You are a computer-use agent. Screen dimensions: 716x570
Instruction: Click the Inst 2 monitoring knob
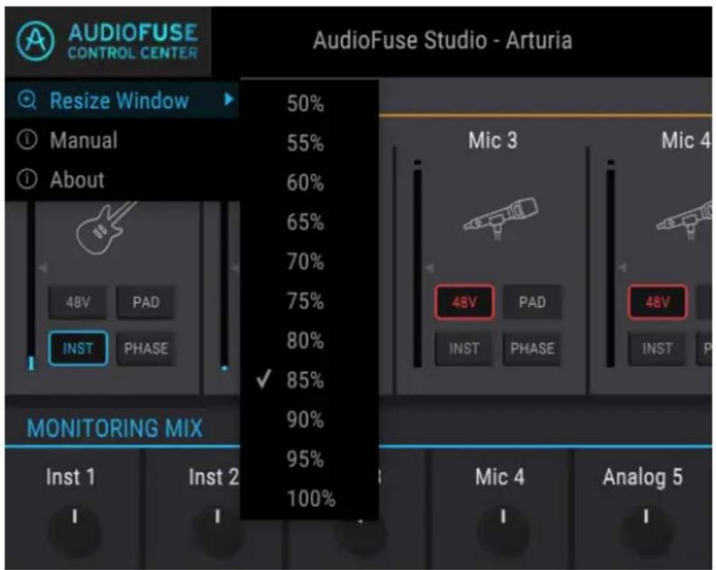point(219,530)
